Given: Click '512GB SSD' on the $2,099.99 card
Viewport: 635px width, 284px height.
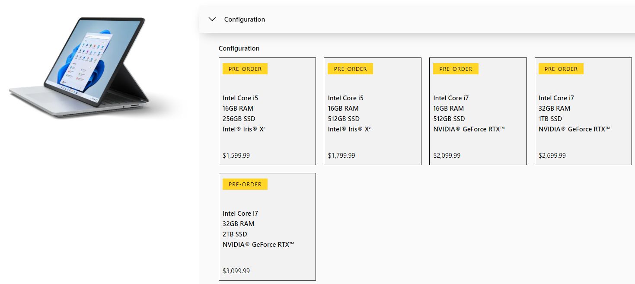Looking at the screenshot, I should [449, 119].
